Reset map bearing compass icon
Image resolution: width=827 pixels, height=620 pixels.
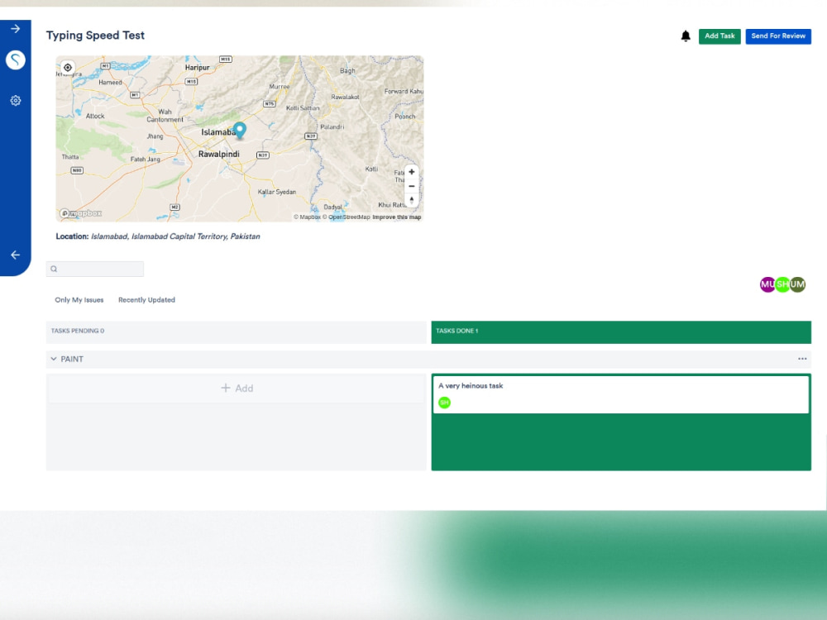411,200
